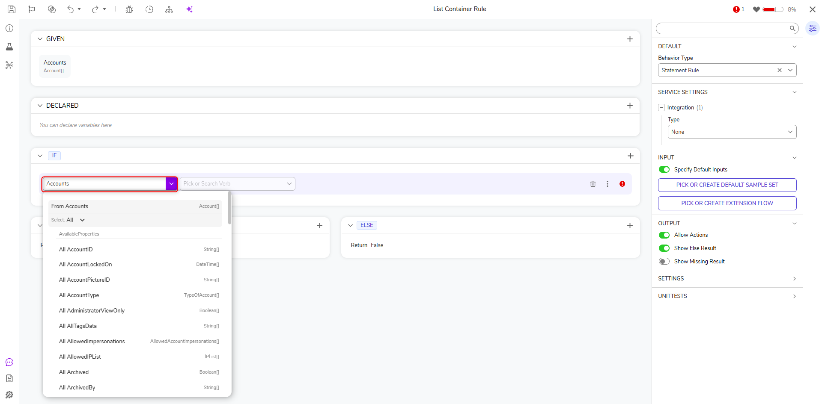Click Pick or Create Extension Flow

click(x=727, y=203)
